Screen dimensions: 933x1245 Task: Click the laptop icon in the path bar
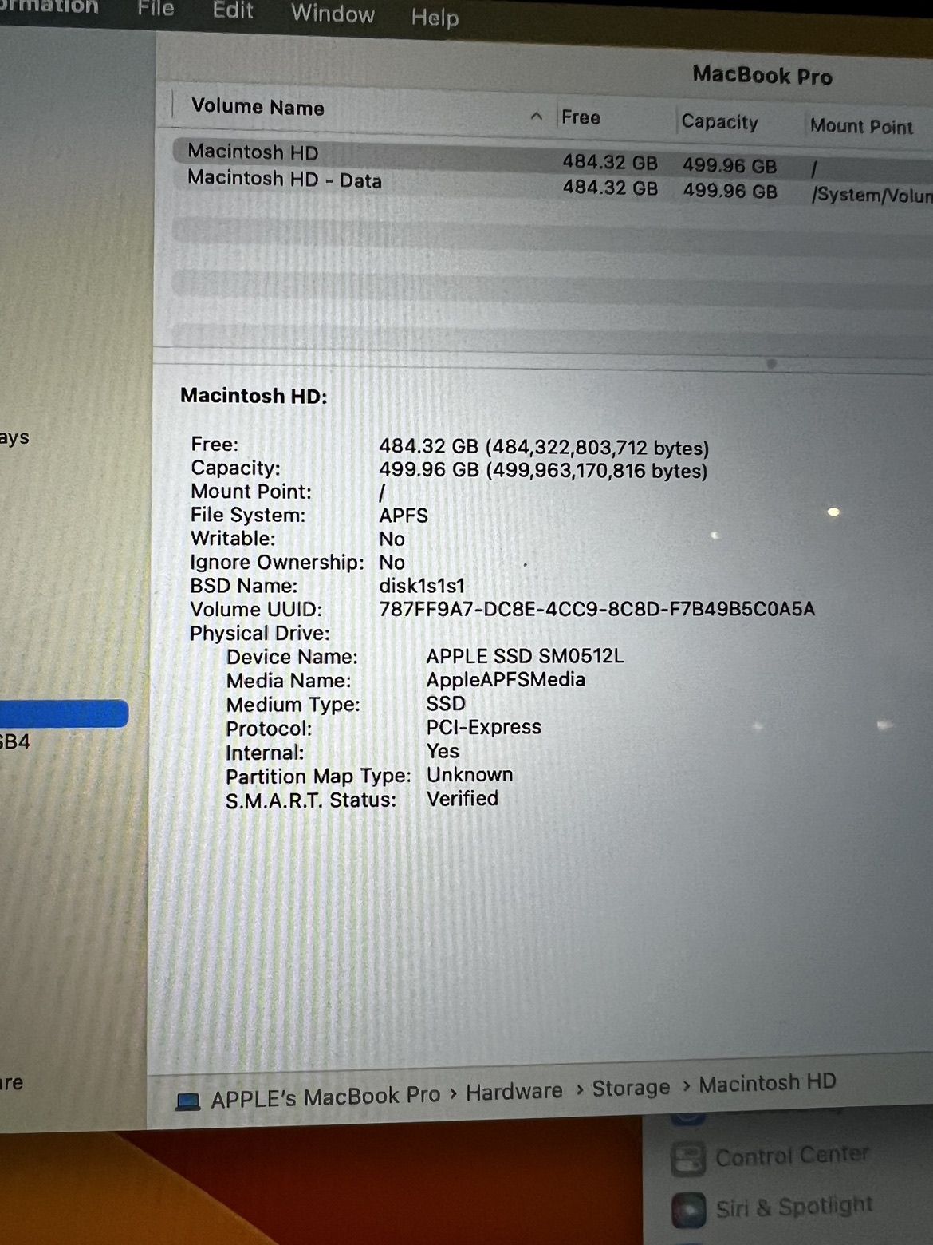click(x=188, y=1101)
